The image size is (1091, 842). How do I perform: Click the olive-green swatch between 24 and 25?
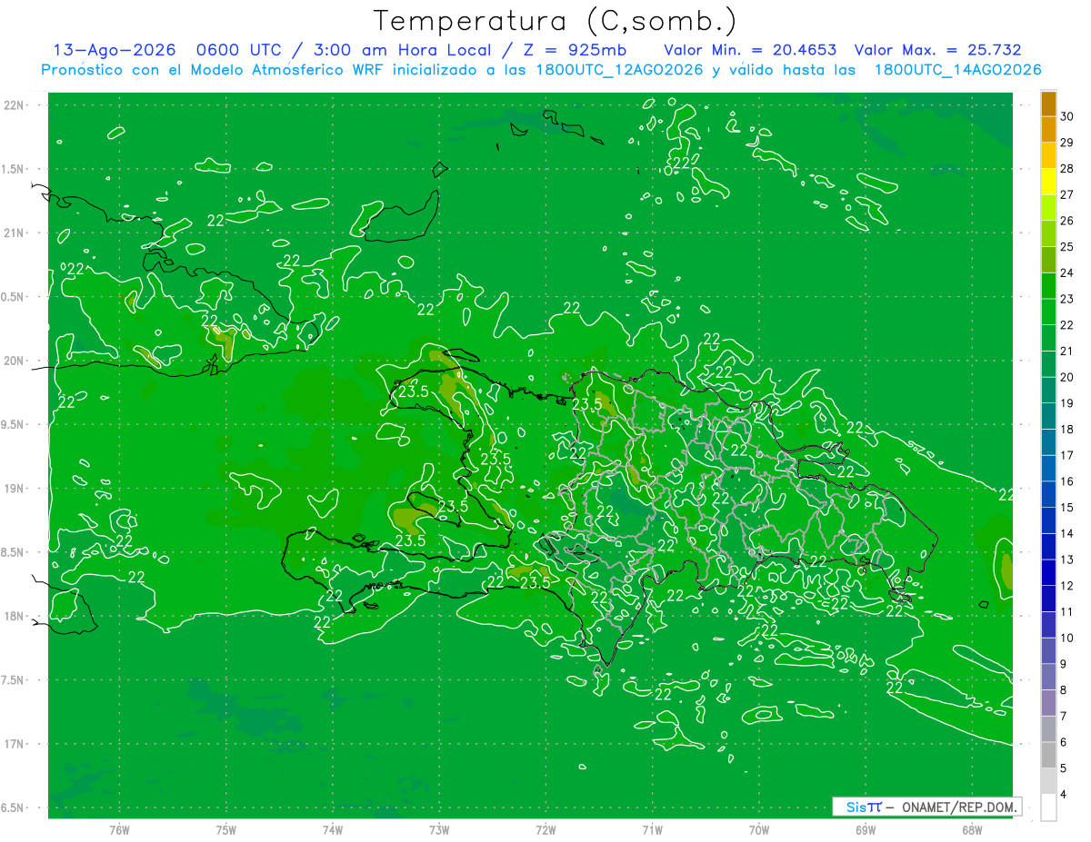[x=1048, y=260]
